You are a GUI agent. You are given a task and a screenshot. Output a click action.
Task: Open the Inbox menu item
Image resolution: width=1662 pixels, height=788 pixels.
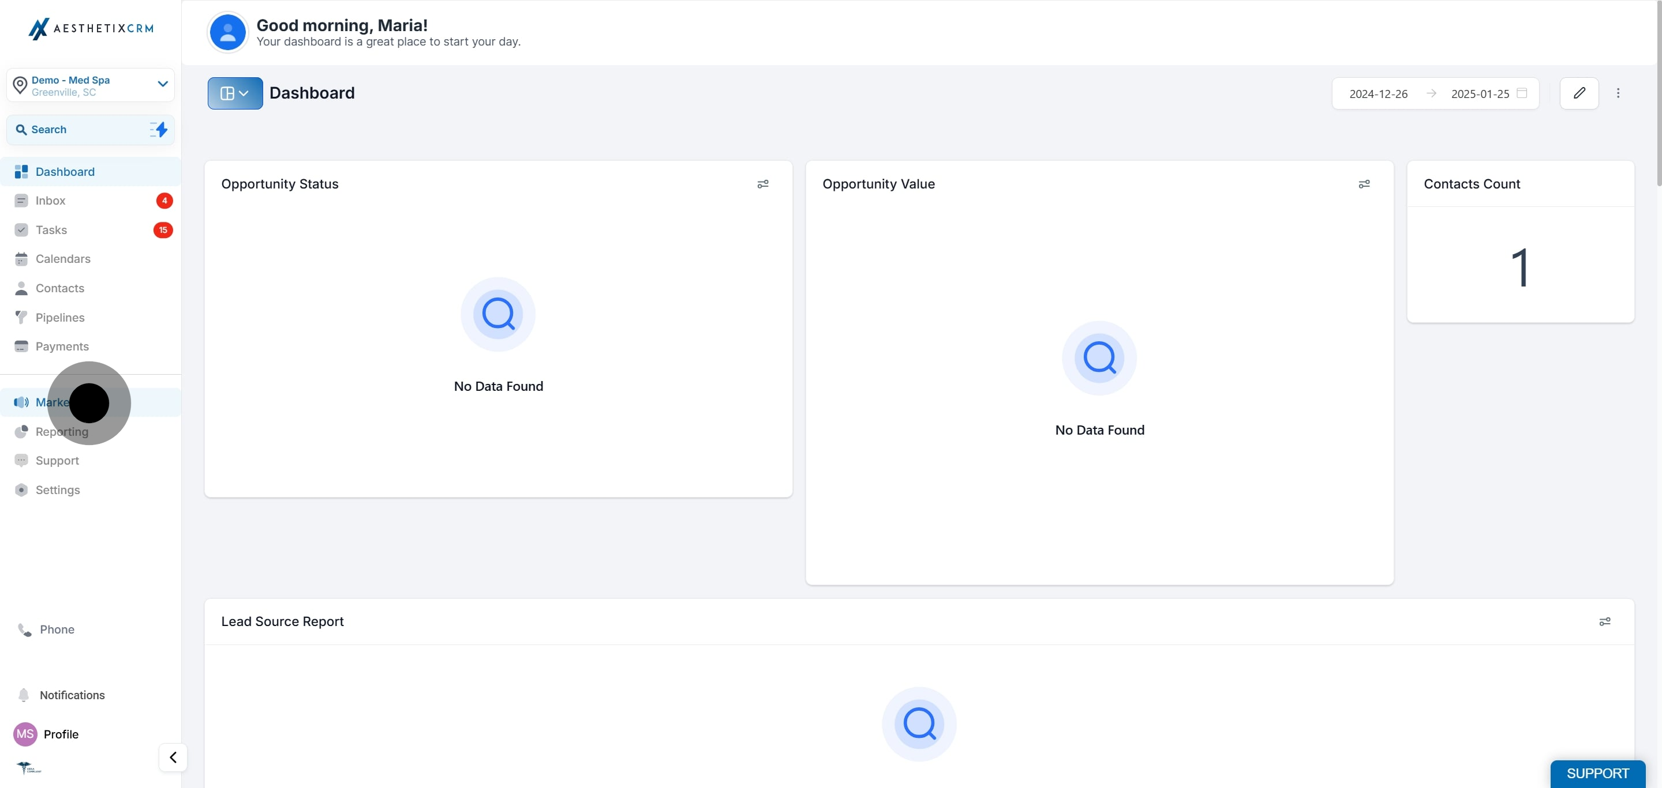50,201
